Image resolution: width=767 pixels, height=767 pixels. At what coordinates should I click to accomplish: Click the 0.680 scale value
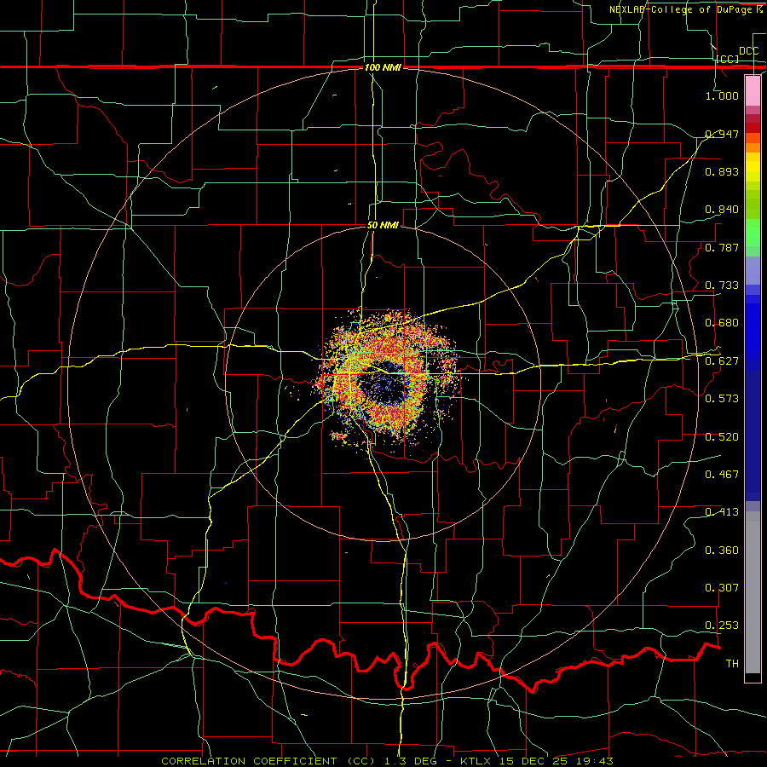pyautogui.click(x=722, y=323)
